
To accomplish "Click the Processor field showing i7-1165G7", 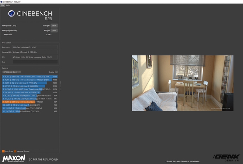I will pyautogui.click(x=35, y=47).
